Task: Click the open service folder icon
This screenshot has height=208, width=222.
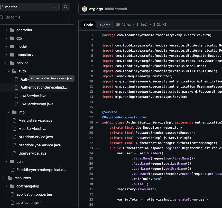Action: tap(12, 63)
